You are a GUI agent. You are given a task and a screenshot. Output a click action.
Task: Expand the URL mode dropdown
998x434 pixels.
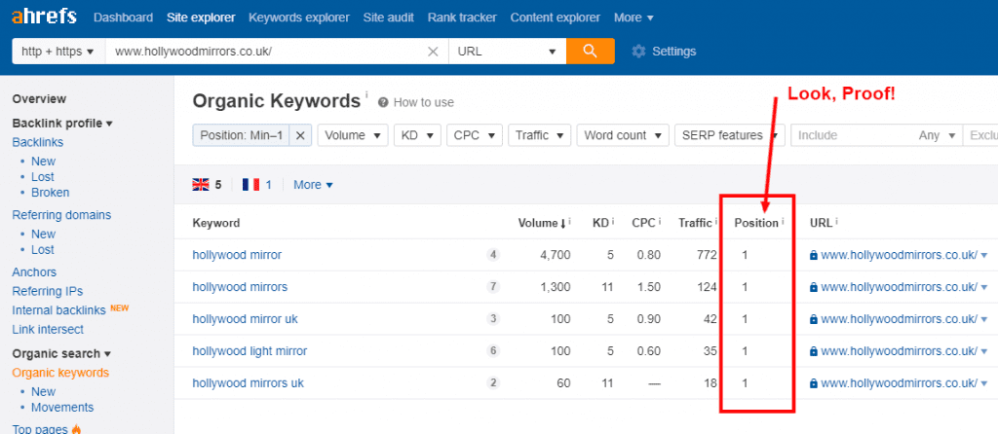(x=507, y=52)
